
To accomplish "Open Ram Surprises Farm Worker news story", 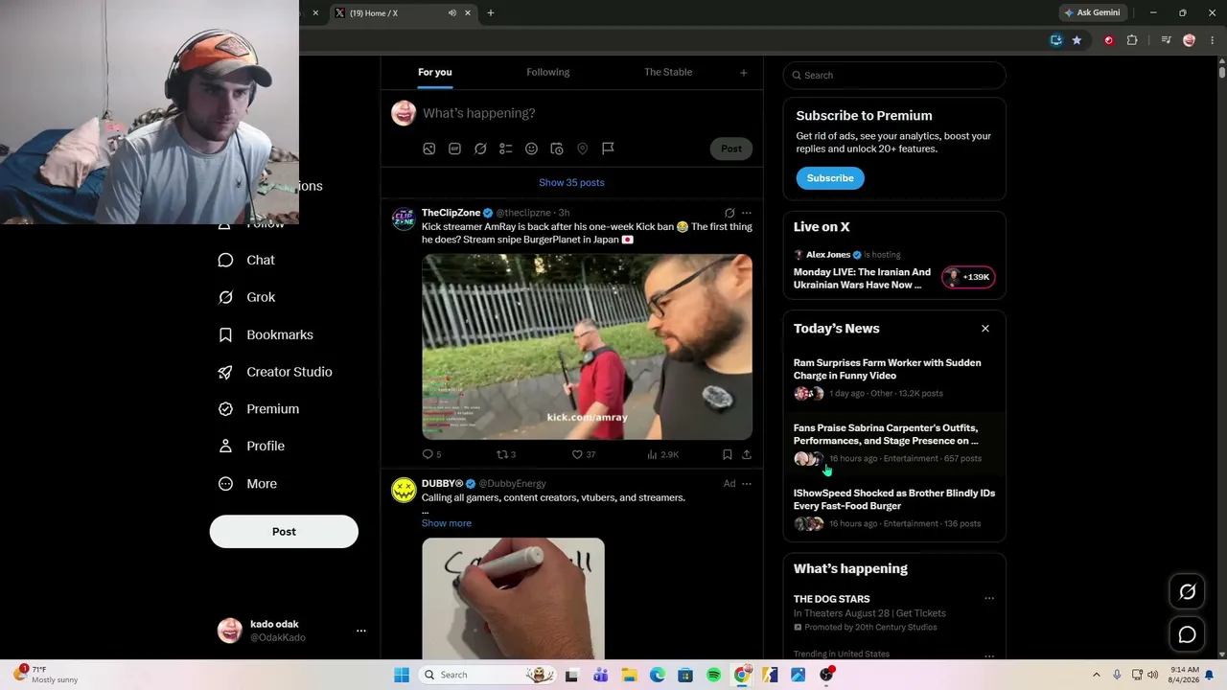I will [894, 379].
